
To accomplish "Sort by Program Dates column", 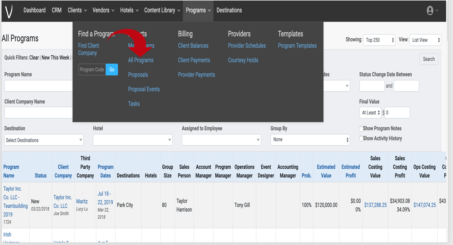I will tap(105, 171).
